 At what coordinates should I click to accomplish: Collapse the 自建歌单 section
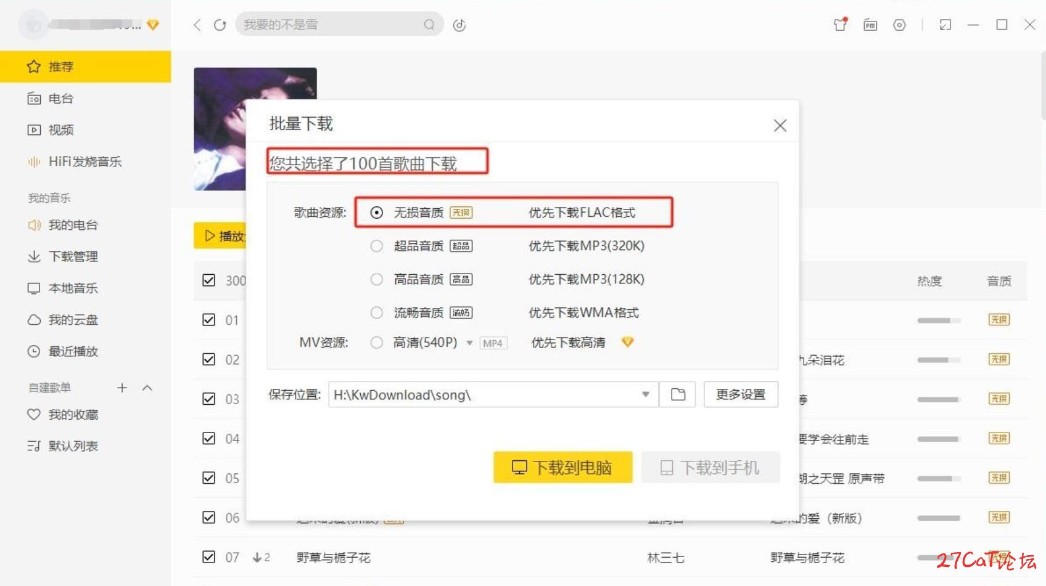click(x=147, y=388)
